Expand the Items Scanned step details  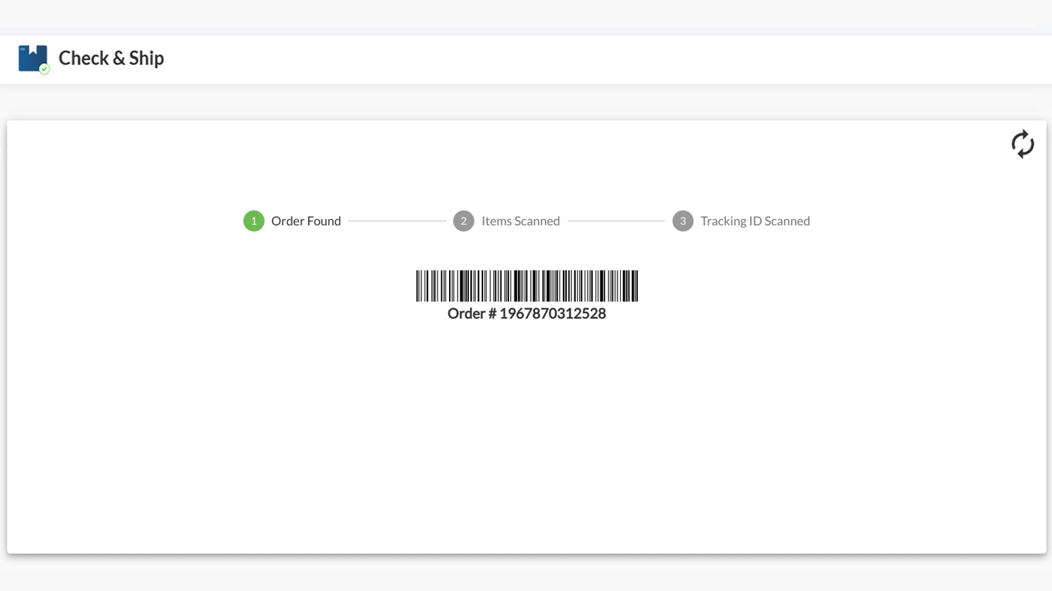click(x=520, y=221)
